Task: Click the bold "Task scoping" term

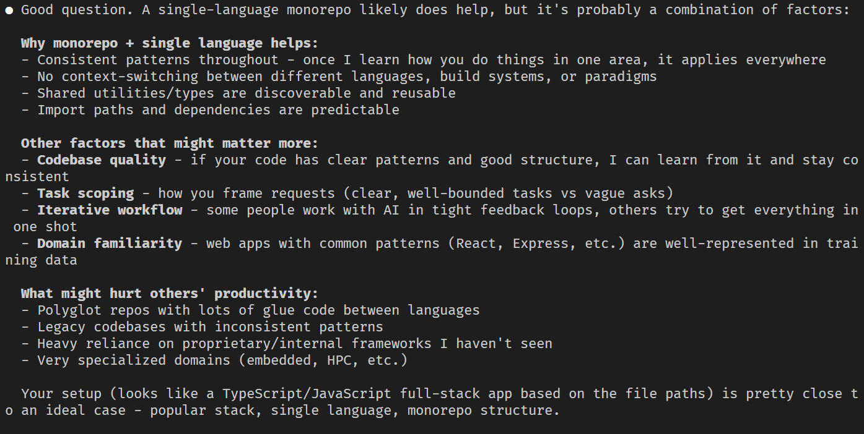Action: coord(85,194)
